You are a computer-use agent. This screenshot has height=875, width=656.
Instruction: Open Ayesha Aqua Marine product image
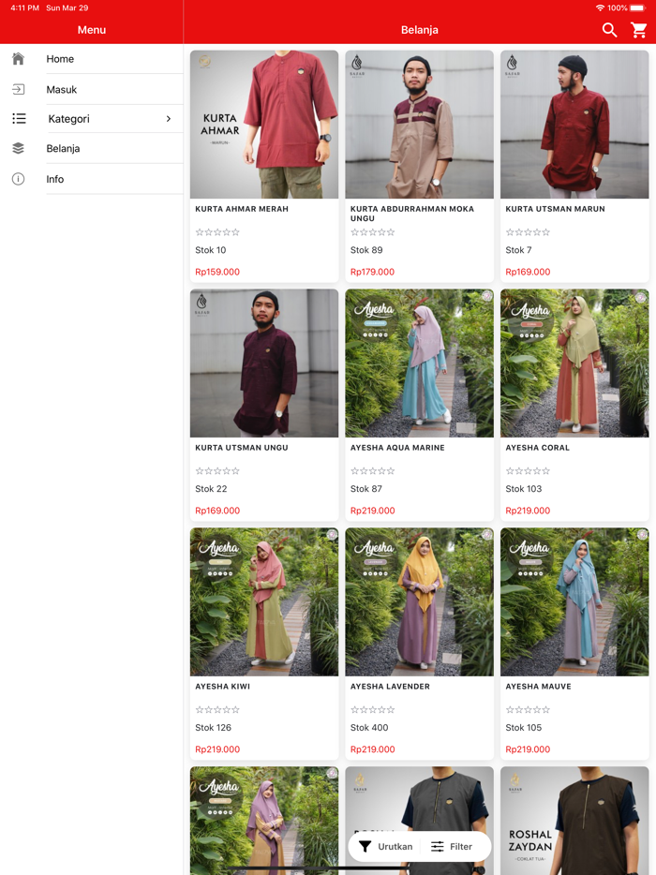(419, 363)
